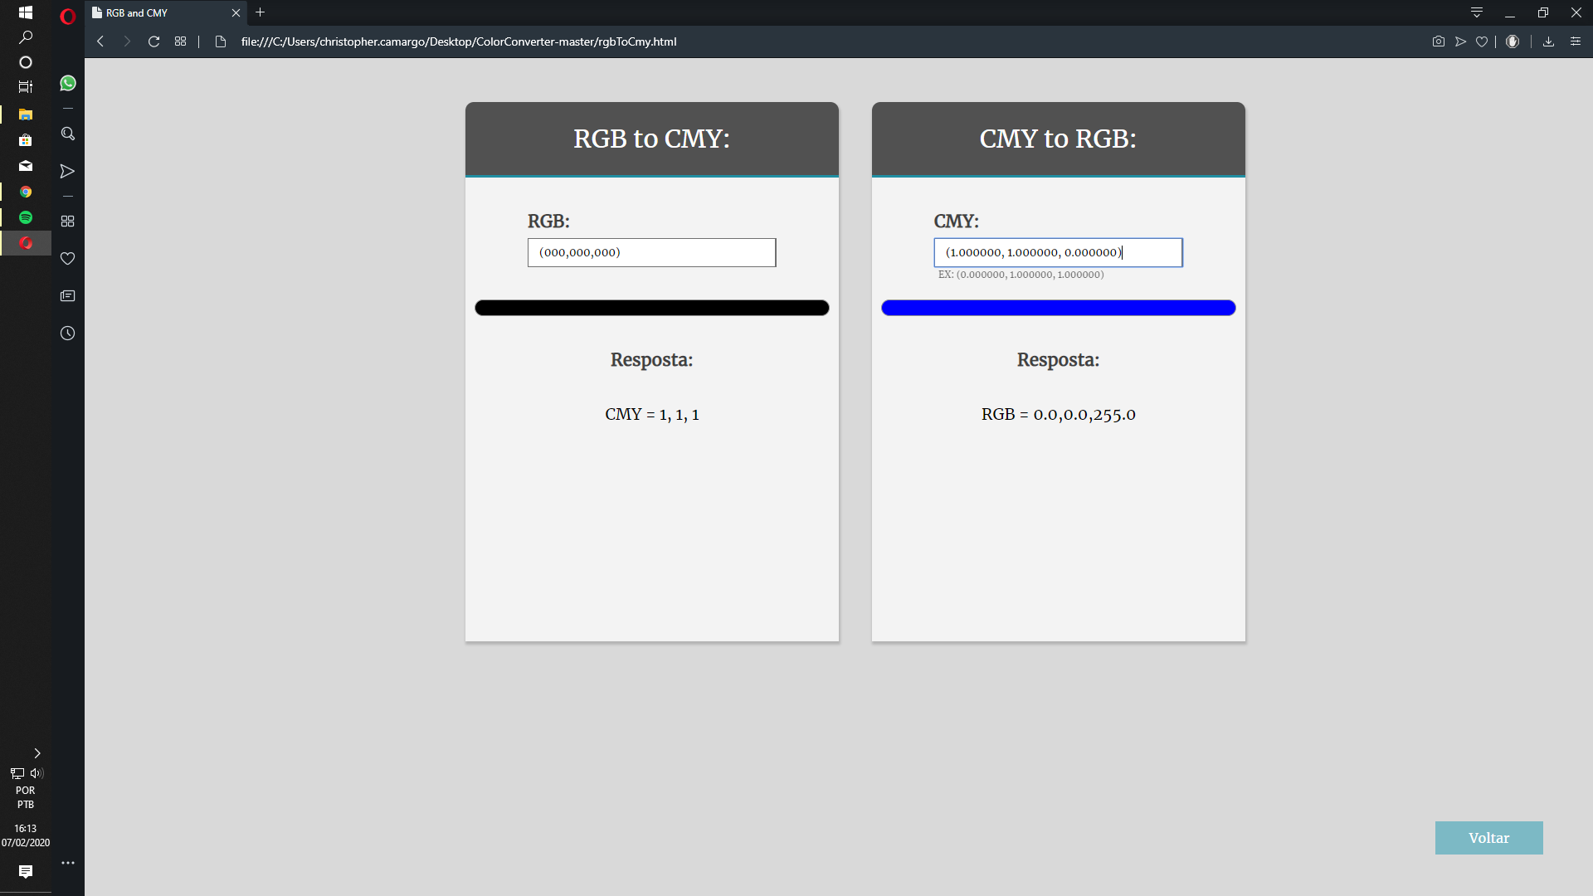Screen dimensions: 1593x896
Task: Take a snapshot using the camera toolbar icon
Action: point(1438,41)
